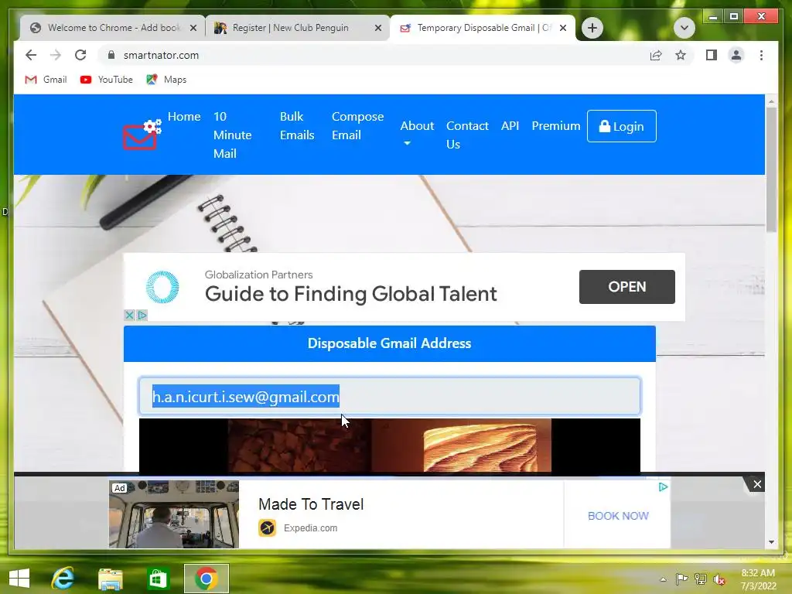Viewport: 792px width, 594px height.
Task: Open the API page link
Action: click(x=510, y=126)
